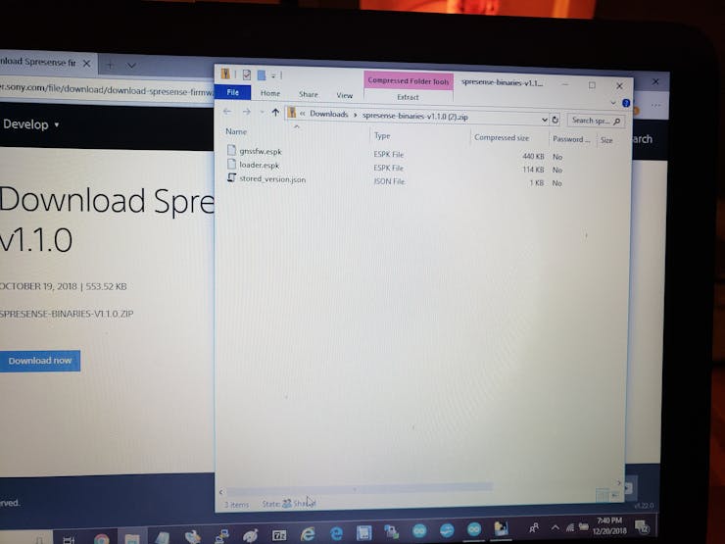The height and width of the screenshot is (544, 725).
Task: Click the 114 KB compressed size cell
Action: click(533, 170)
